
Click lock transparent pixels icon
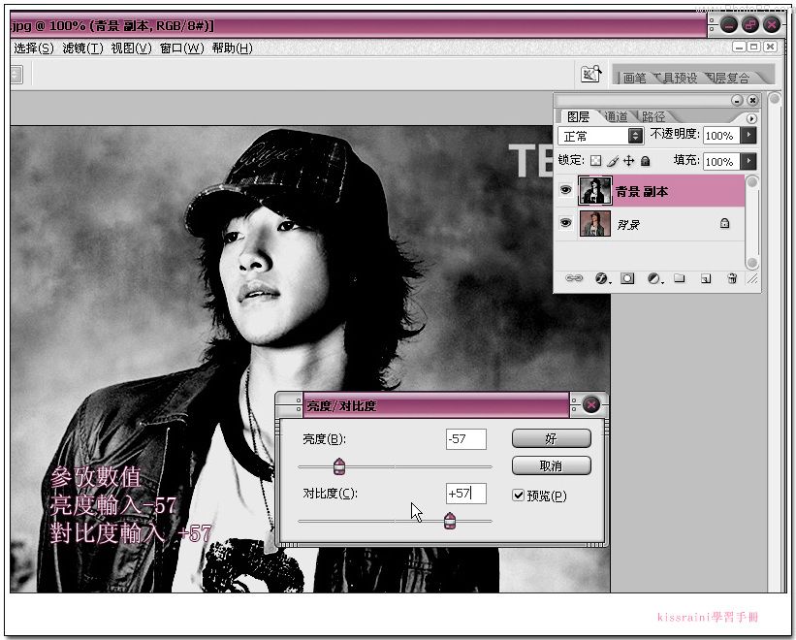[x=596, y=161]
